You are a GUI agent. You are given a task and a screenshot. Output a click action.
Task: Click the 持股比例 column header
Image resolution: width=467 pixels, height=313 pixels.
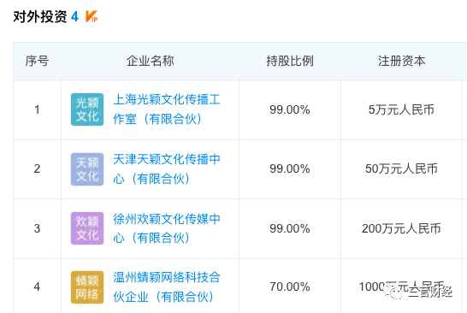[290, 61]
